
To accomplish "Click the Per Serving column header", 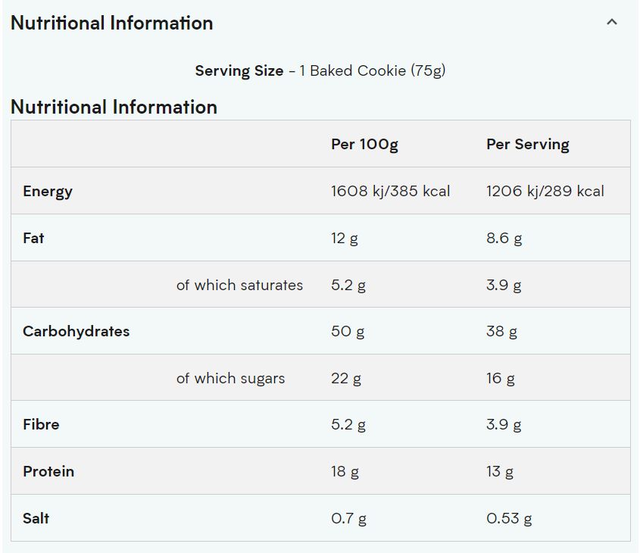I will point(527,144).
